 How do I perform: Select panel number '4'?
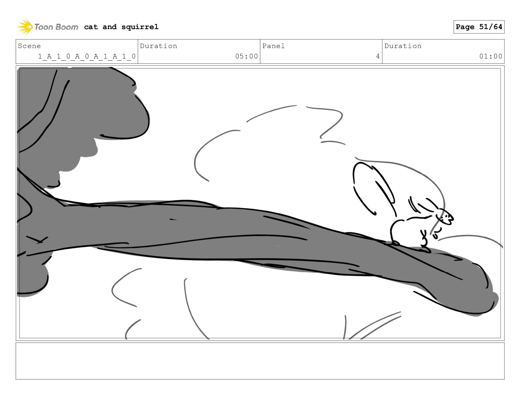coord(378,56)
